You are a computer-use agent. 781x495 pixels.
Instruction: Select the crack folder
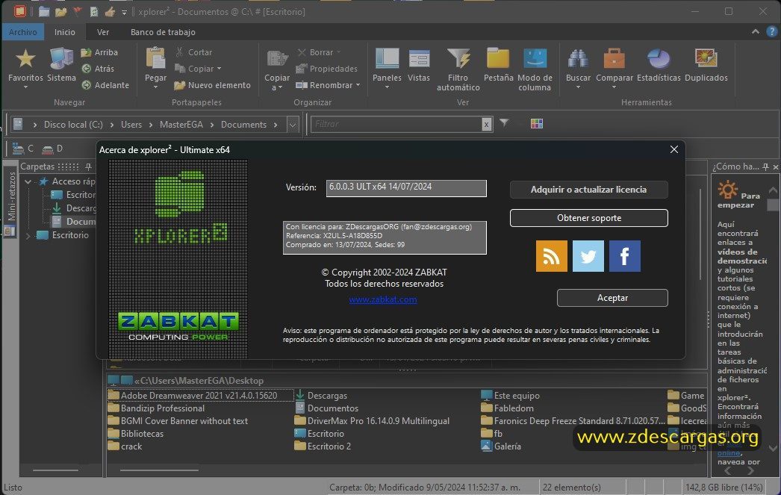[x=125, y=446]
